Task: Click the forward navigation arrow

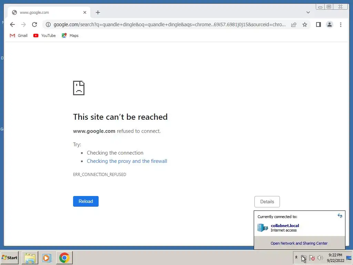Action: (x=23, y=24)
